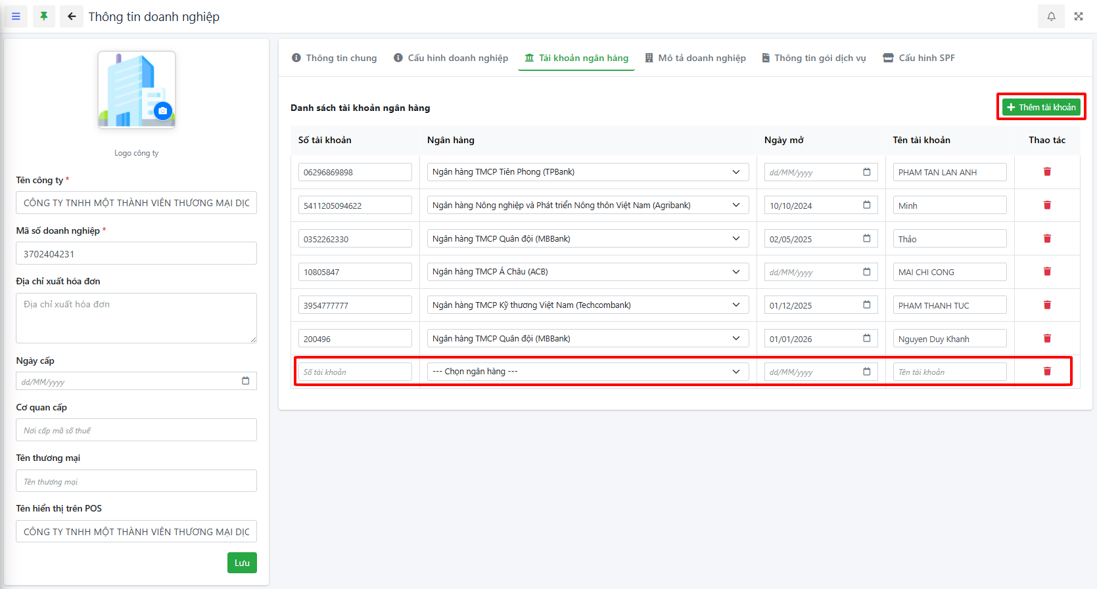The width and height of the screenshot is (1097, 589).
Task: Switch to the Thông tin chung tab
Action: [334, 58]
